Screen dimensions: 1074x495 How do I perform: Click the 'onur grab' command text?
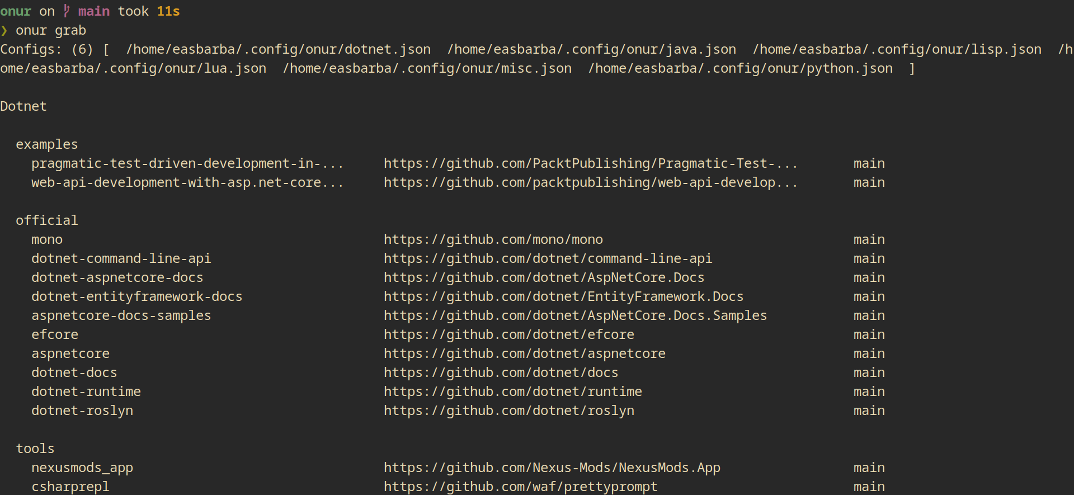click(x=51, y=30)
